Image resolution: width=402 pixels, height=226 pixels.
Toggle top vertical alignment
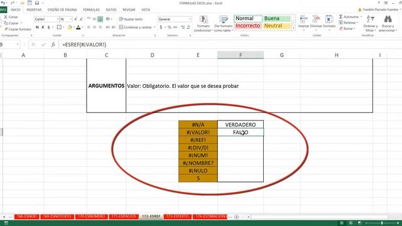(89, 19)
